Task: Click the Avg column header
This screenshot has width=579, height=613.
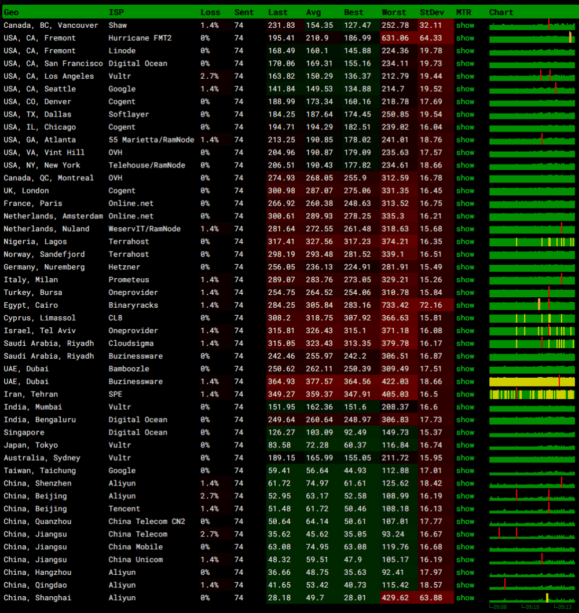Action: 313,12
